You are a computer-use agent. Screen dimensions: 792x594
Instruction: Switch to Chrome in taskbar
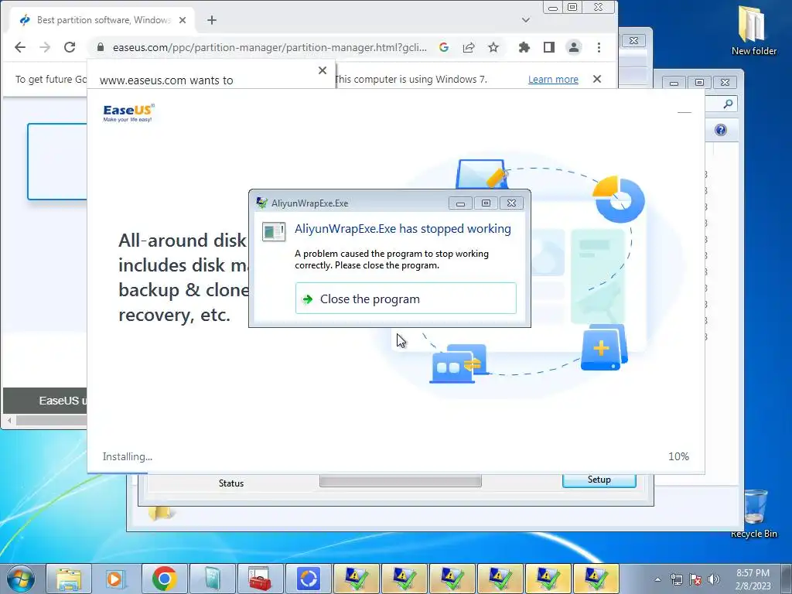tap(165, 579)
